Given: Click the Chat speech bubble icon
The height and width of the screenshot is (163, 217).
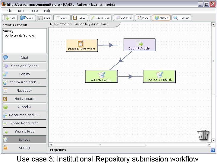Looking at the screenshot, I should (5, 58).
